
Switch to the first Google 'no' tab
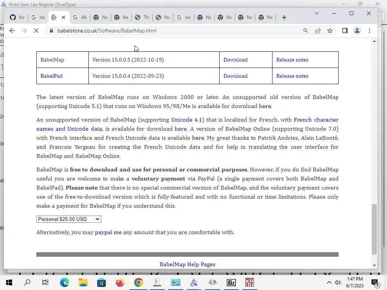38,17
